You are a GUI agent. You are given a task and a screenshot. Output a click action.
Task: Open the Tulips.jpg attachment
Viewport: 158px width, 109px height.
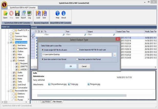coord(73,84)
